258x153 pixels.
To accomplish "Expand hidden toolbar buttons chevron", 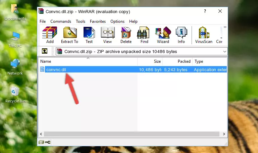I will [x=225, y=27].
